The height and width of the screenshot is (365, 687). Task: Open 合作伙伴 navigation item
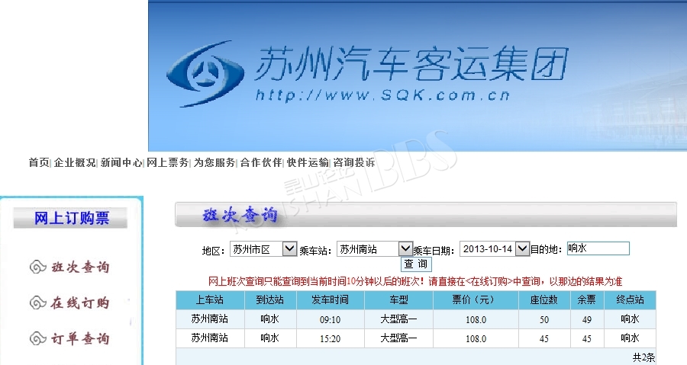pyautogui.click(x=261, y=162)
